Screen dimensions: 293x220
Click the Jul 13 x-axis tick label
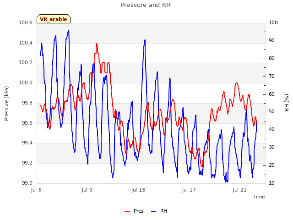coord(138,190)
